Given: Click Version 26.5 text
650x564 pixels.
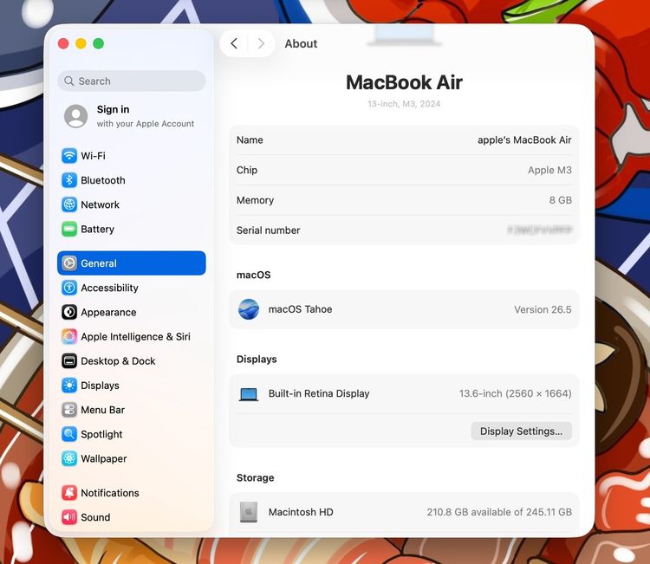Looking at the screenshot, I should click(543, 309).
